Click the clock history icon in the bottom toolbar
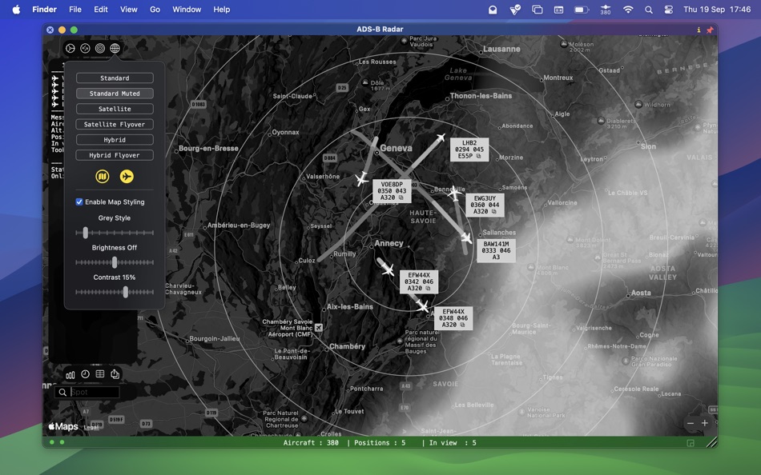The image size is (761, 475). [85, 373]
